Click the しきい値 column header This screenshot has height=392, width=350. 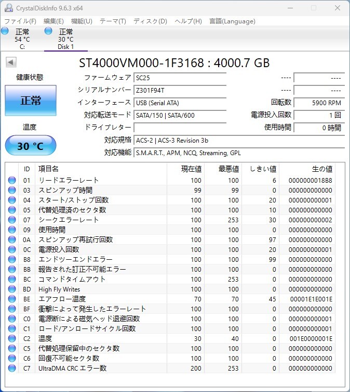tap(261, 169)
